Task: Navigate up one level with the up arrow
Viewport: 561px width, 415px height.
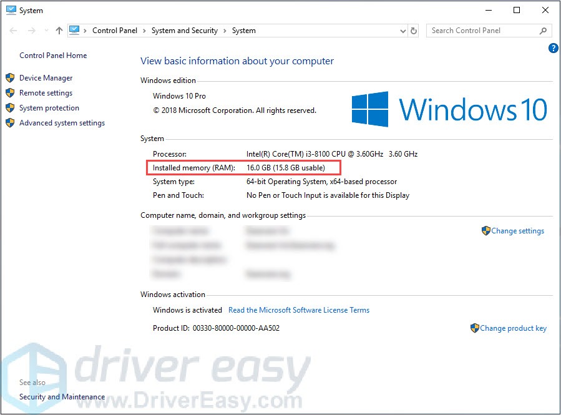Action: pyautogui.click(x=59, y=30)
